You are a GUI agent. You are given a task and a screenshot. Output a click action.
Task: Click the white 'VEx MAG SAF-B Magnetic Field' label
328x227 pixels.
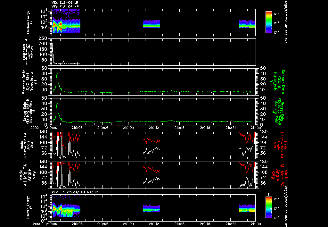29,112
